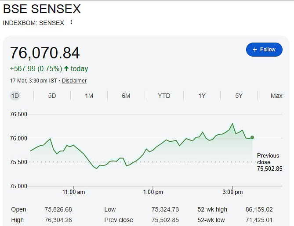Select the 1D time range tab

coord(15,96)
